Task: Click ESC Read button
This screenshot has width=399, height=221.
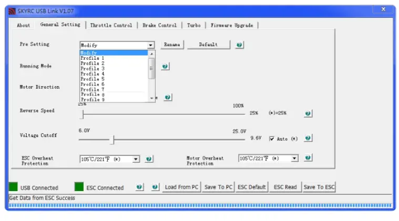Action: coord(285,187)
